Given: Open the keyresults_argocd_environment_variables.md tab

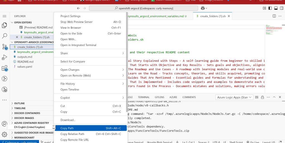Looking at the screenshot, I should 158,16.
